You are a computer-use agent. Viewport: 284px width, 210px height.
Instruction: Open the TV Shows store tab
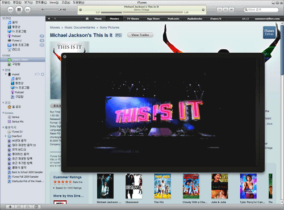coord(133,19)
